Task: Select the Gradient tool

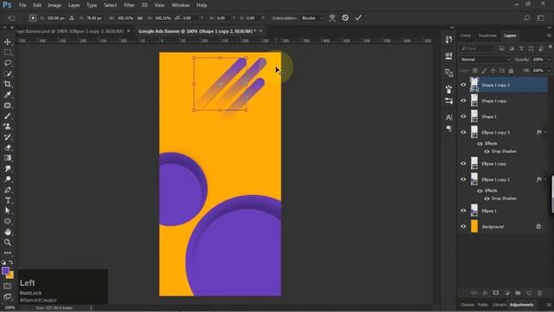Action: click(8, 158)
